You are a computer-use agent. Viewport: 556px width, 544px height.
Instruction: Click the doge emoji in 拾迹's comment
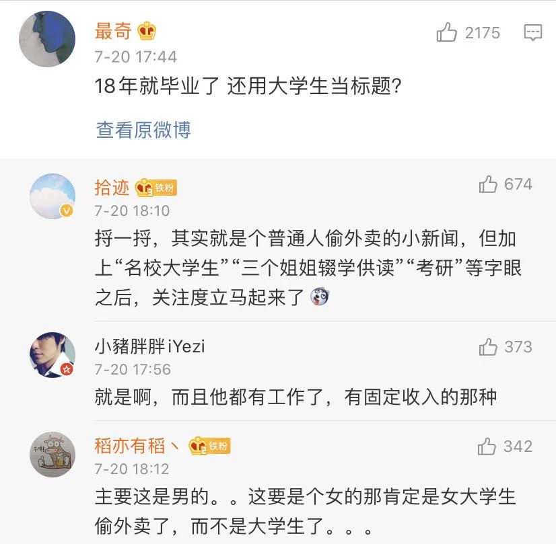319,297
